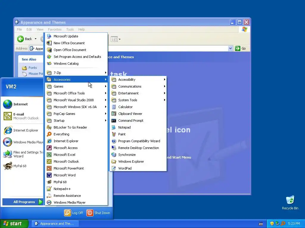The width and height of the screenshot is (305, 228).
Task: Open Internet Explorer in All Programs list
Action: (76, 141)
